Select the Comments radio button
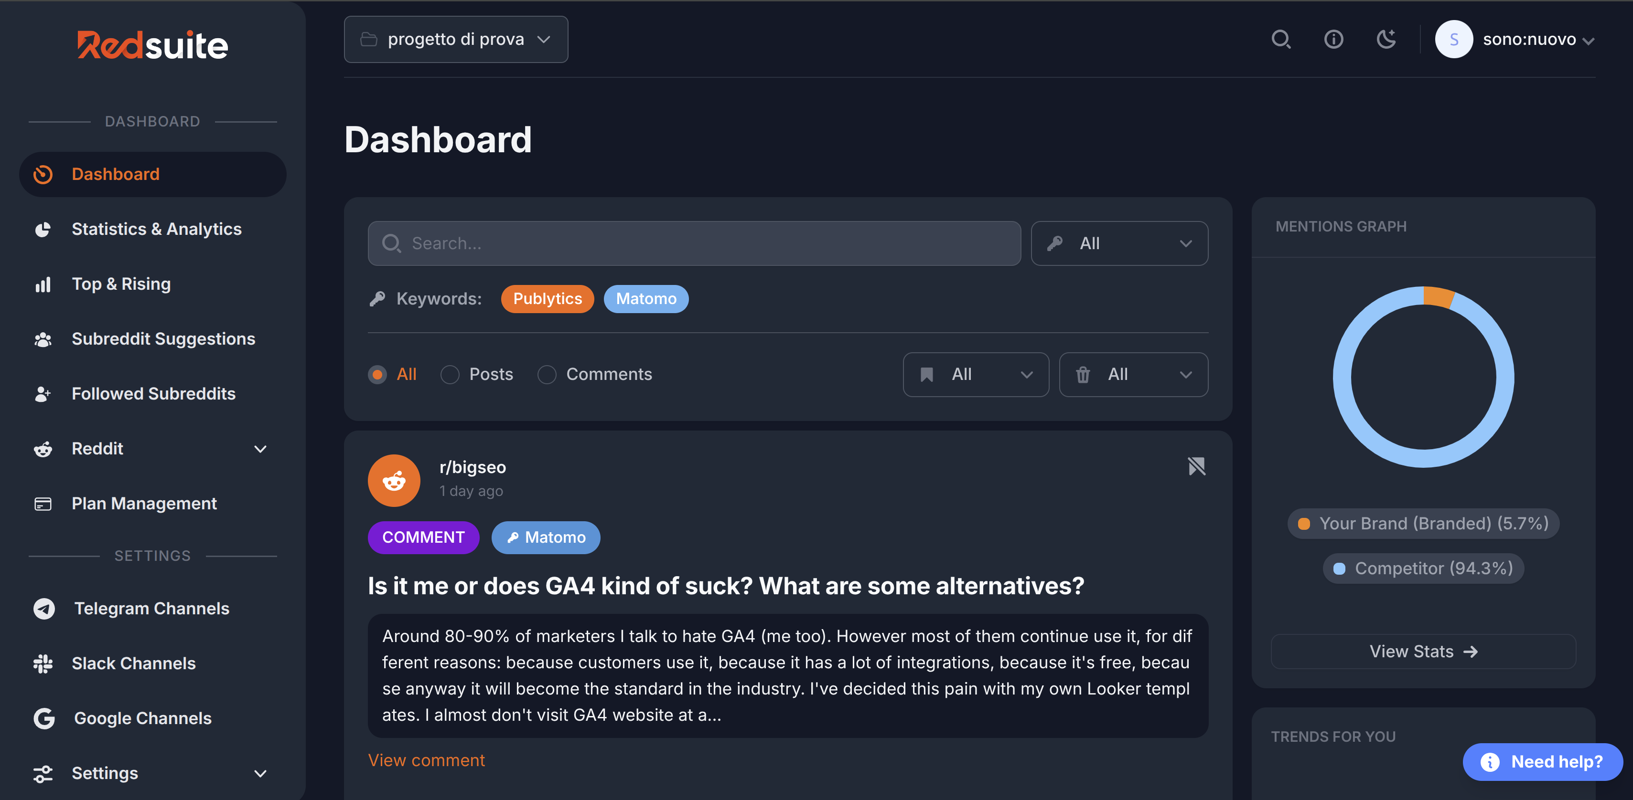Screen dimensions: 1633x800 [x=547, y=374]
